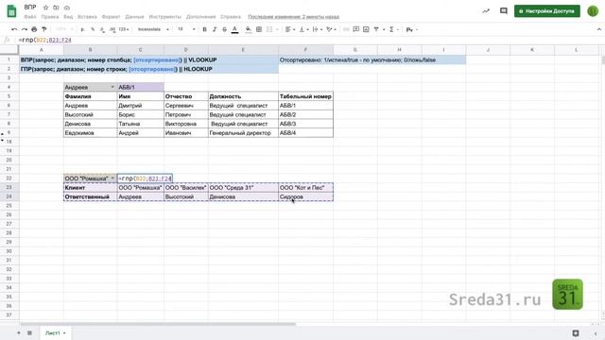The width and height of the screenshot is (605, 340).
Task: Open the borders tool
Action: (x=259, y=29)
